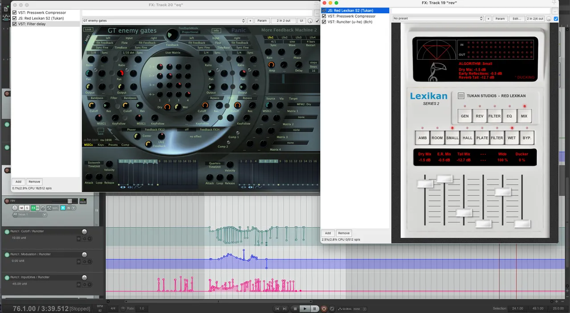570x313 pixels.
Task: Toggle FX bypass on the rev track
Action: tap(37, 208)
